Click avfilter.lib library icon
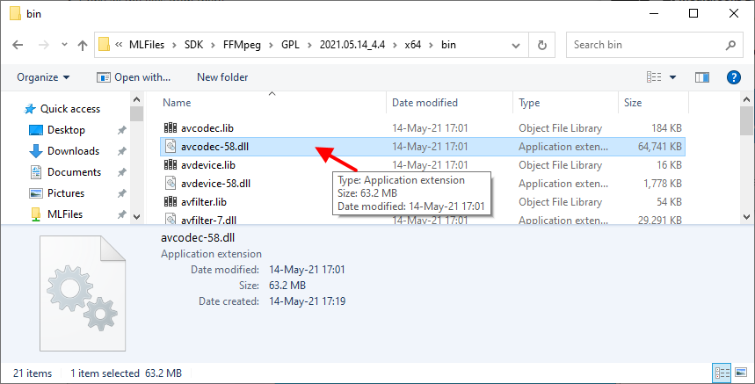The width and height of the screenshot is (755, 384). point(171,201)
